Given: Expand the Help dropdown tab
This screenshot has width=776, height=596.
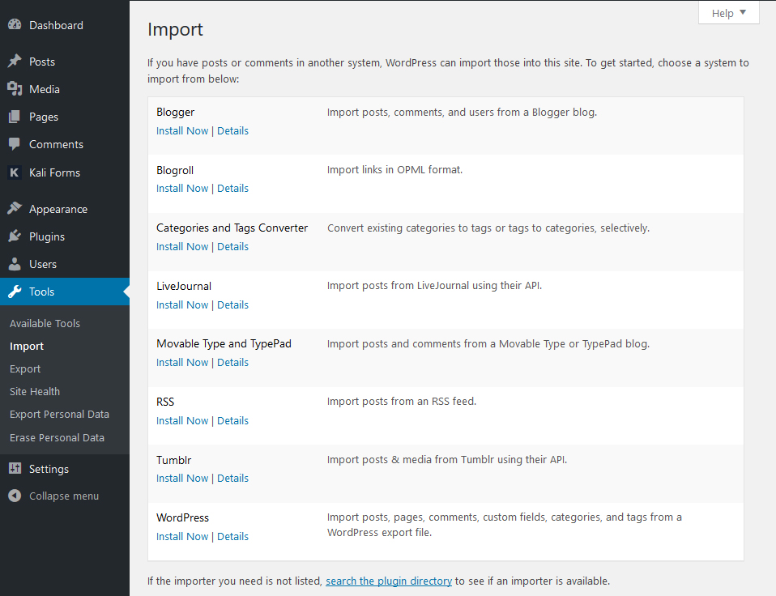Looking at the screenshot, I should click(728, 13).
